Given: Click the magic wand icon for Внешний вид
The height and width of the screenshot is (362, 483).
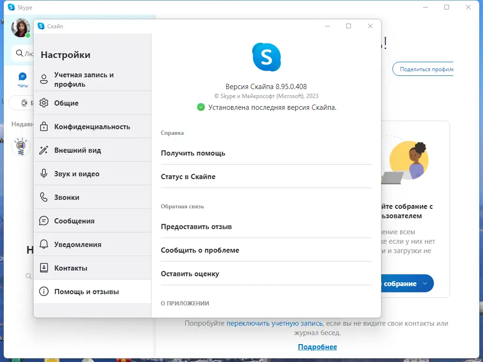Looking at the screenshot, I should pos(44,150).
